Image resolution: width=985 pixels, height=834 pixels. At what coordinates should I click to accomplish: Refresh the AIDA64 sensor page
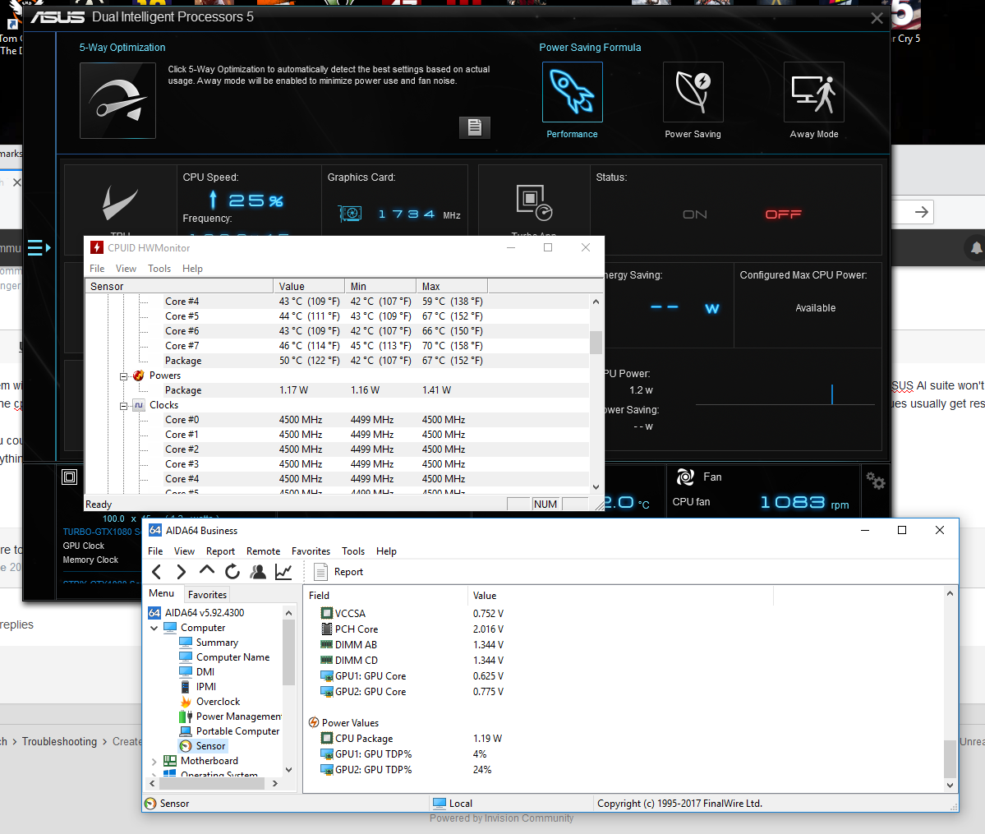coord(232,572)
